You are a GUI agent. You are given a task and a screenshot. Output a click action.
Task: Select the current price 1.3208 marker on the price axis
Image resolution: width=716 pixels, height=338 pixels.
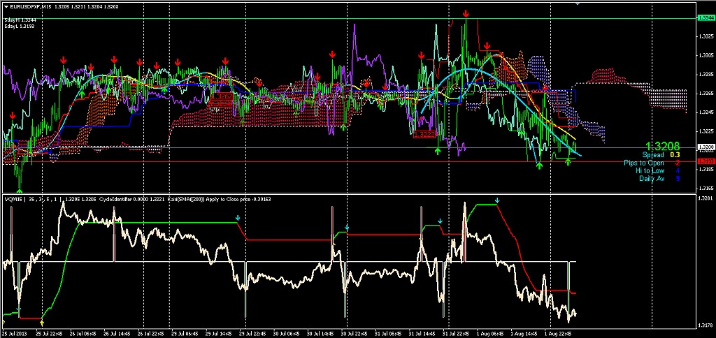pyautogui.click(x=706, y=147)
